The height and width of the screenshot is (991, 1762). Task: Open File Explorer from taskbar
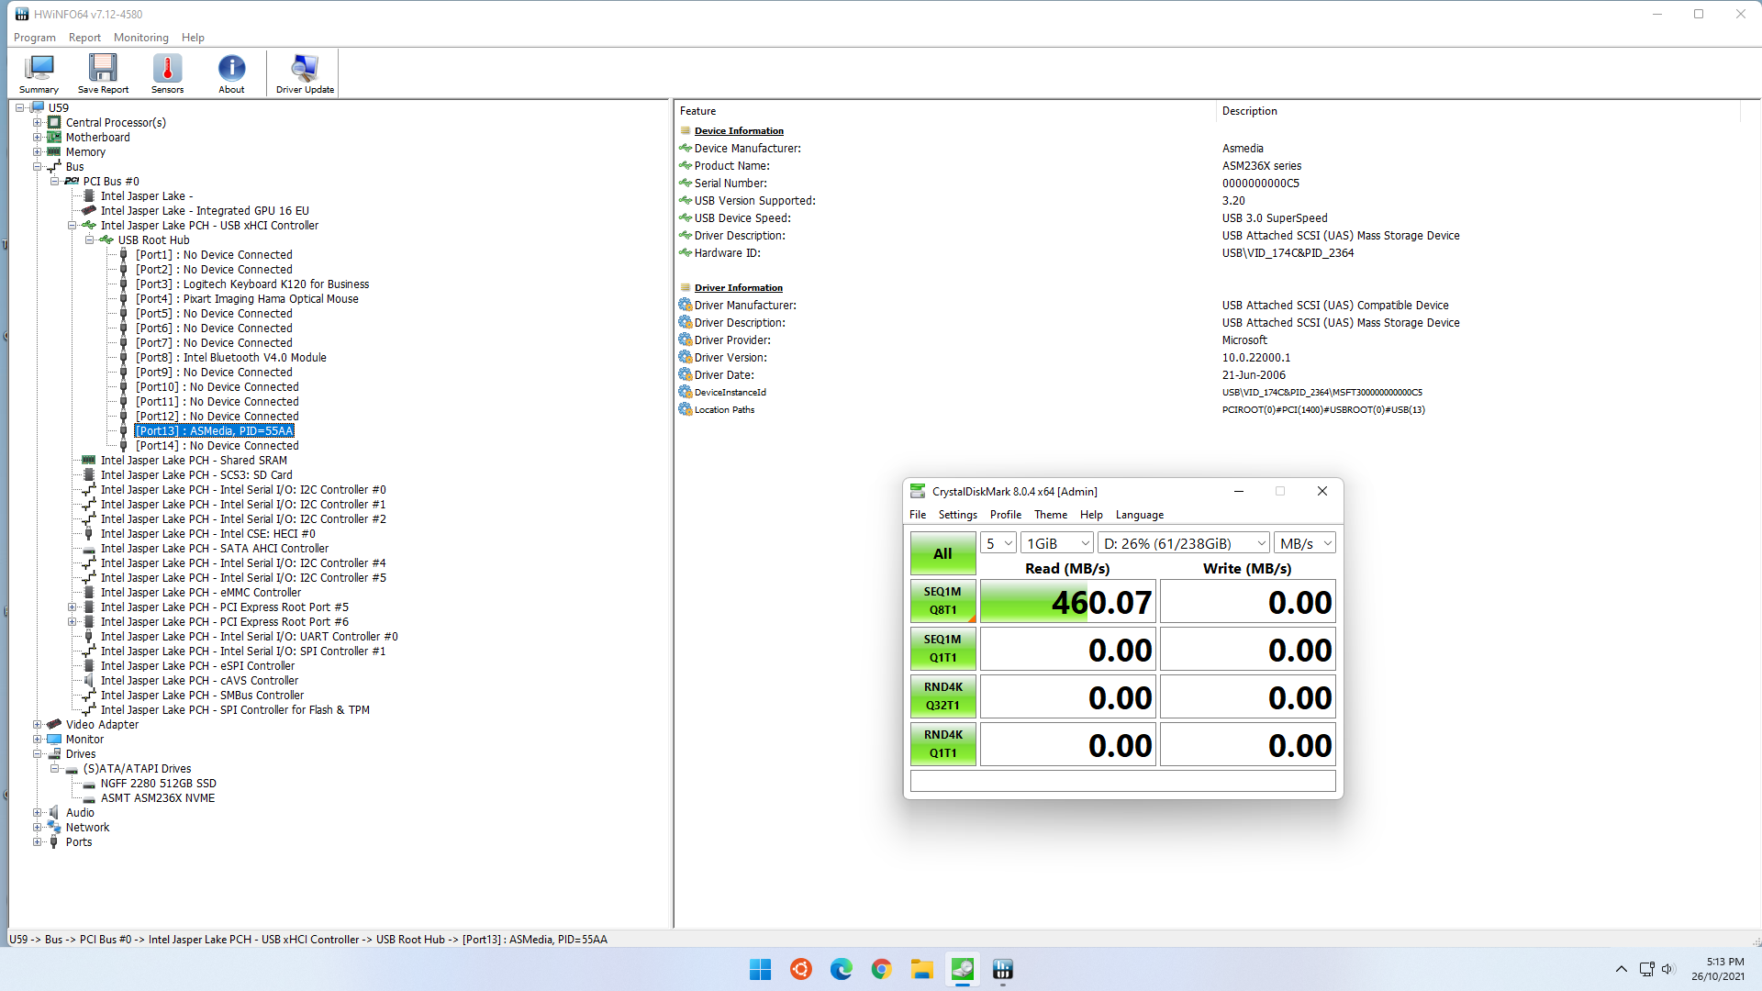[x=921, y=969]
